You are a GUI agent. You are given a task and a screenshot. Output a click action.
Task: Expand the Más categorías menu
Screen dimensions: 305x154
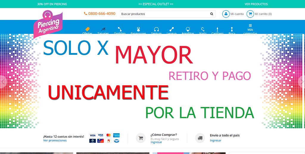[250, 29]
